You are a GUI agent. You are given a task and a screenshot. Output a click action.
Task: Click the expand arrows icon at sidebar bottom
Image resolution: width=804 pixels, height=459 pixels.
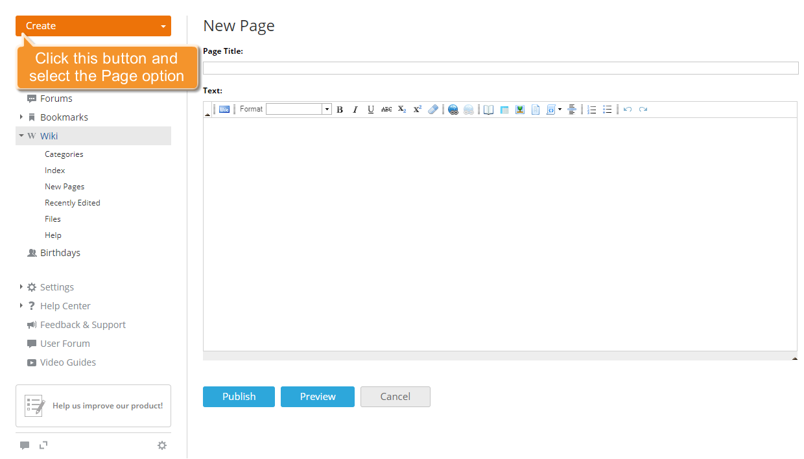pyautogui.click(x=43, y=445)
